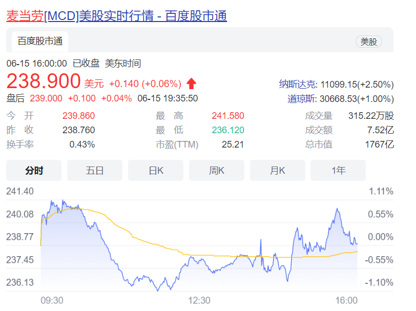This screenshot has height=311, width=416.
Task: Click the 16:00 time axis label
Action: [x=346, y=300]
